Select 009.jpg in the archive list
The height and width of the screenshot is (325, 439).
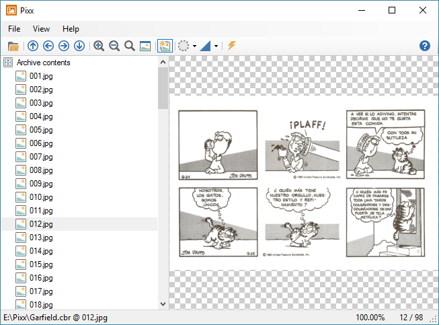41,184
